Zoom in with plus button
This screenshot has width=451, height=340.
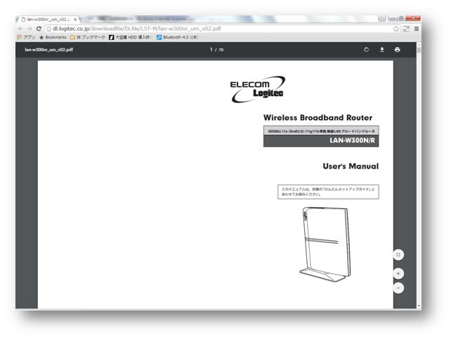(398, 273)
